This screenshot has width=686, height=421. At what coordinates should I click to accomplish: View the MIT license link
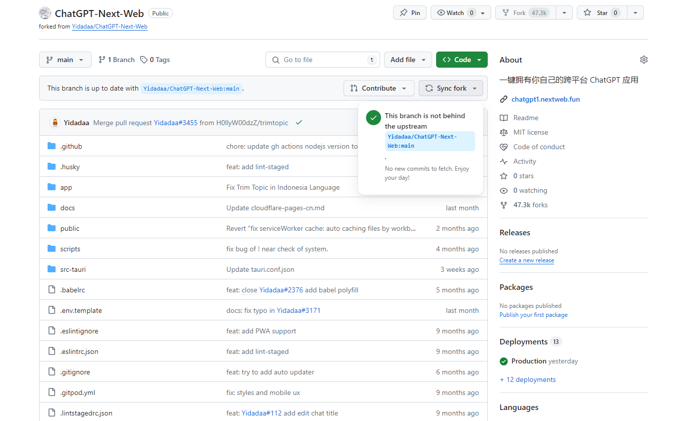531,132
